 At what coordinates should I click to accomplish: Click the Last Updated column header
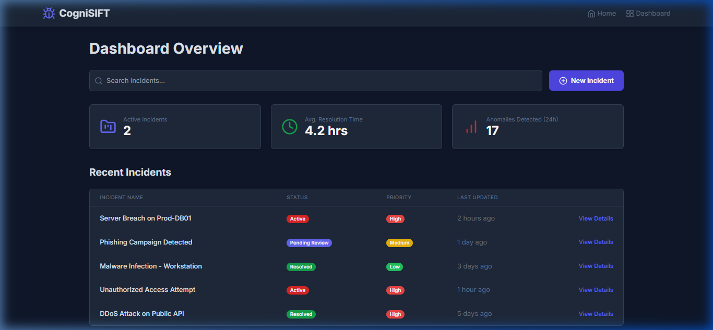pos(478,198)
